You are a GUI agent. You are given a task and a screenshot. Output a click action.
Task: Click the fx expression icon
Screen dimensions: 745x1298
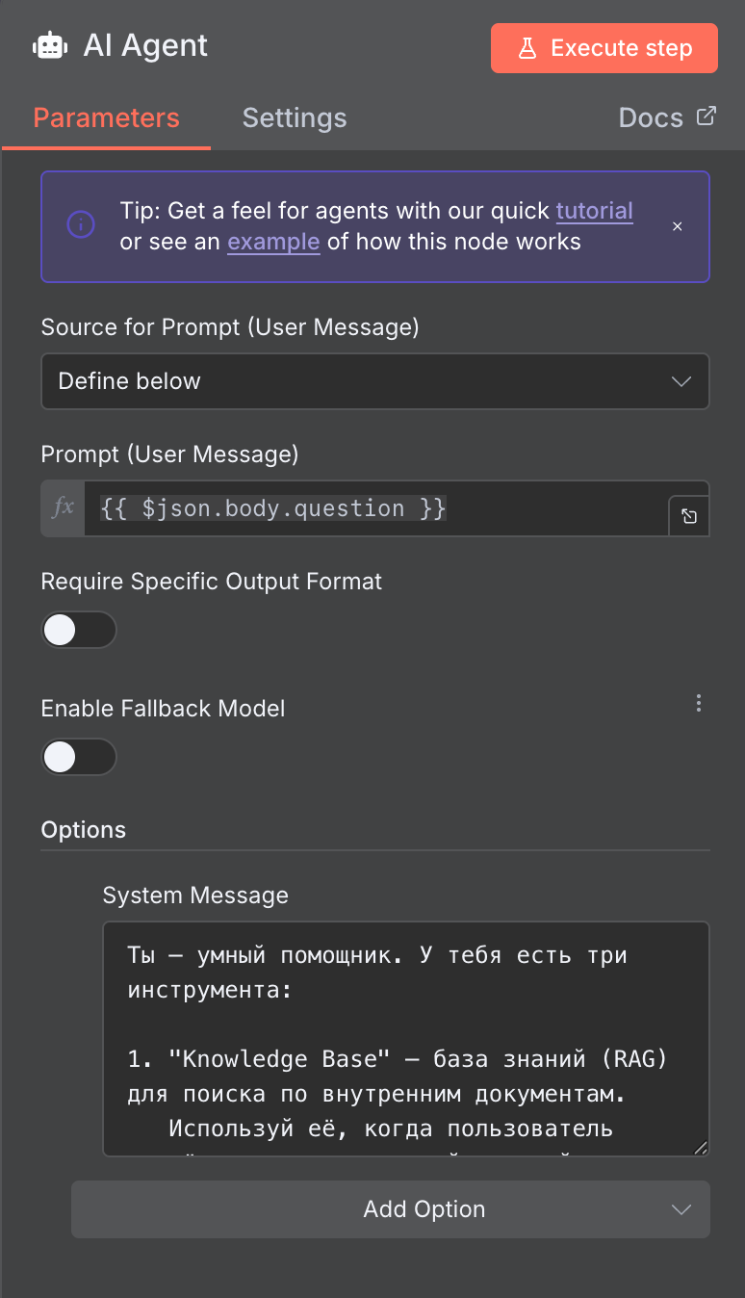(x=64, y=507)
